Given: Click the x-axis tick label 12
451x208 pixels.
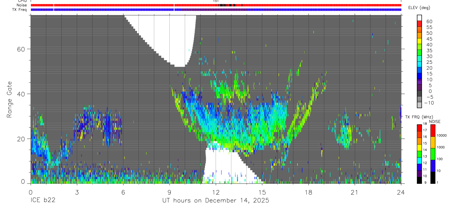Looking at the screenshot, I should (x=216, y=192).
